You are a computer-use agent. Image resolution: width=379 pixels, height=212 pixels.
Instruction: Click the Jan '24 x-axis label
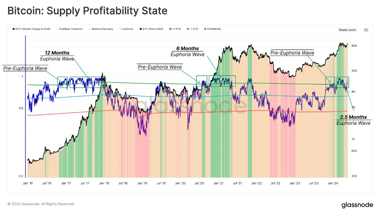(332, 183)
